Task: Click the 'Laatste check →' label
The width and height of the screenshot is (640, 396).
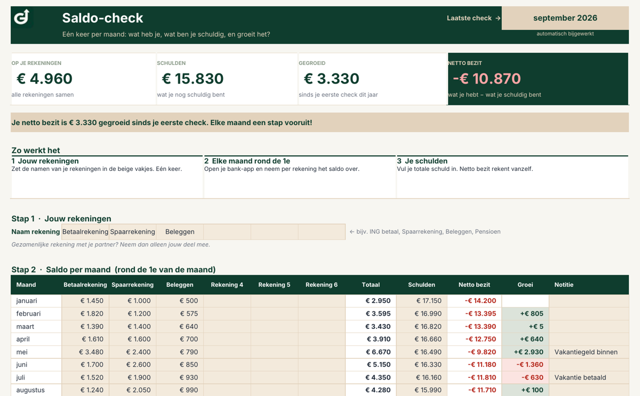Action: click(x=474, y=18)
